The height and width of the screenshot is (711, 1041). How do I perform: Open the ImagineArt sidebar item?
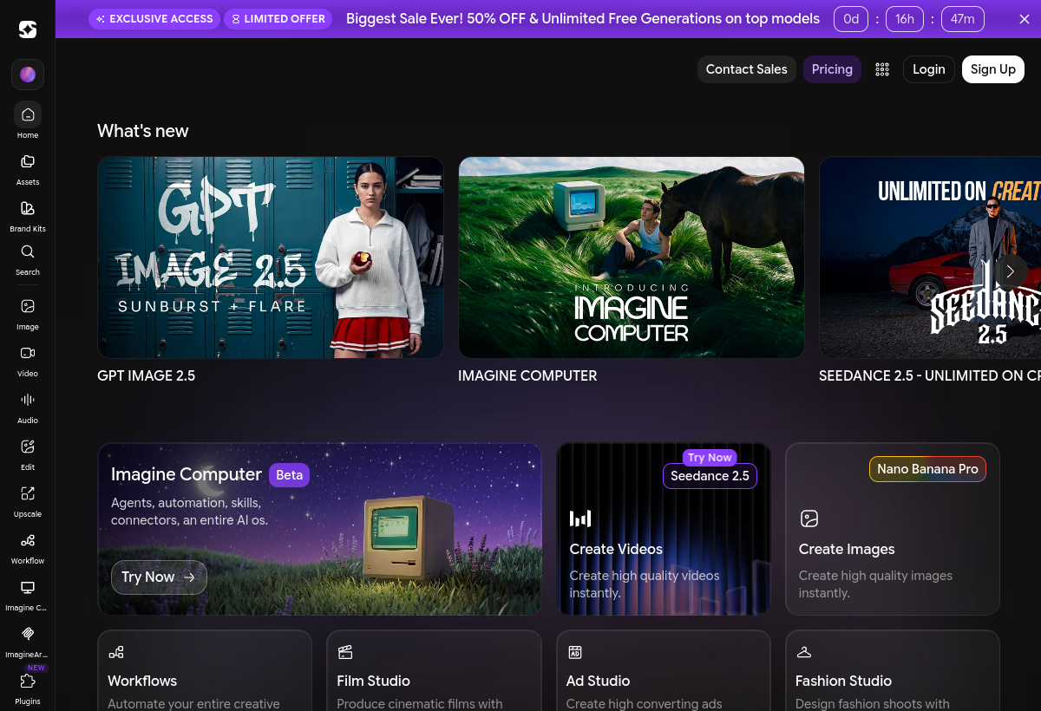28,641
